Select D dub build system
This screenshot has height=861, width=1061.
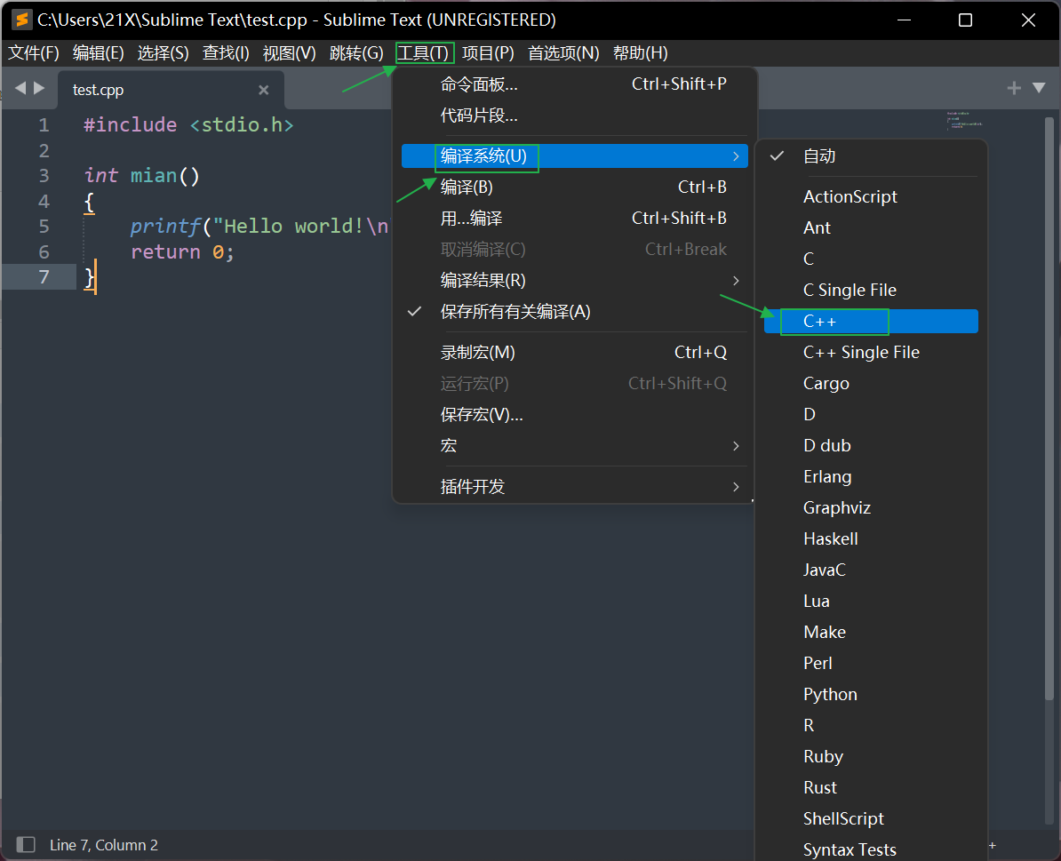871,446
